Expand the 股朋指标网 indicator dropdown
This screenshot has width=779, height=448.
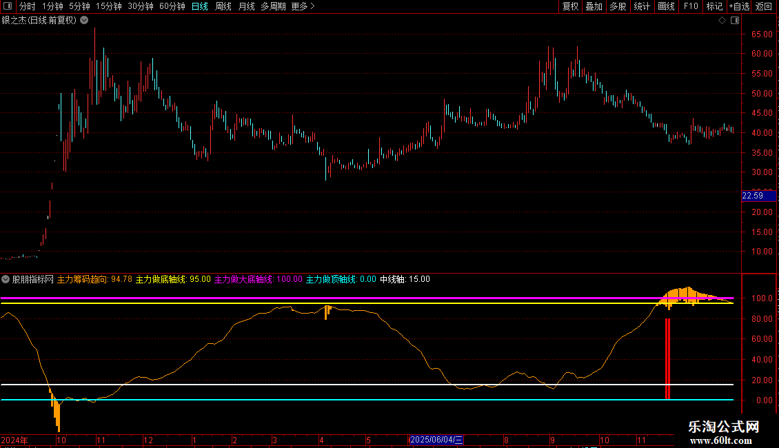tap(6, 279)
